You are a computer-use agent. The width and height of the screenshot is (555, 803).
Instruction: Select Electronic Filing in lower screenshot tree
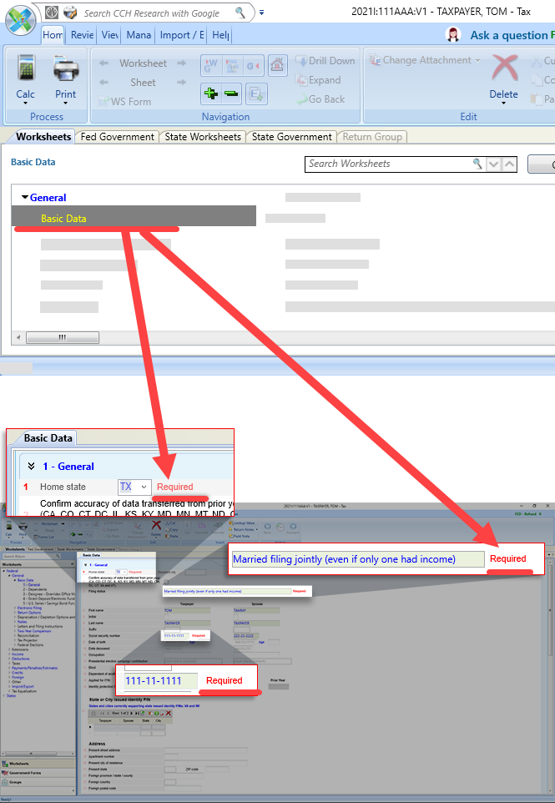click(x=31, y=608)
